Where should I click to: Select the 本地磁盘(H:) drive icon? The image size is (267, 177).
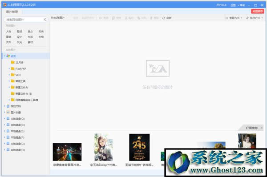pos(8,150)
